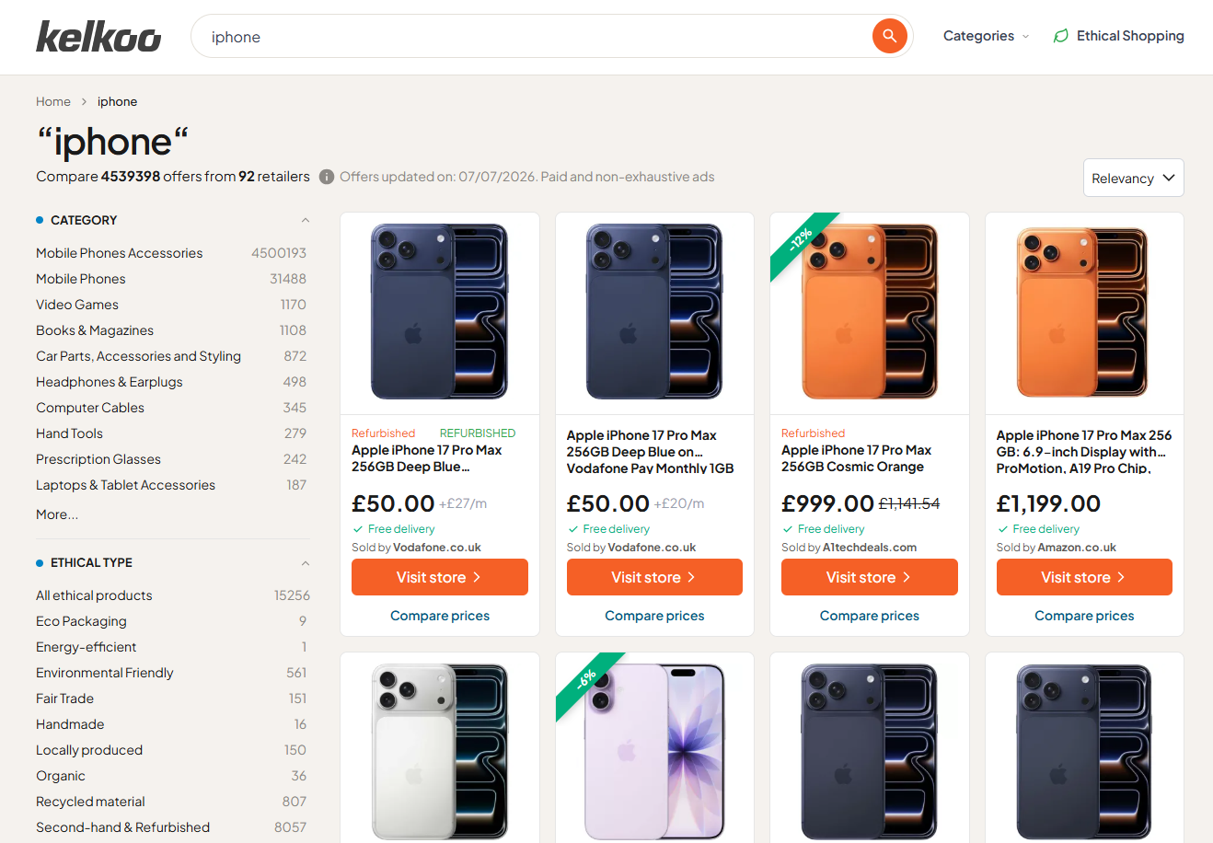The image size is (1213, 843).
Task: Click the Ethical Shopping leaf icon
Action: (1061, 36)
